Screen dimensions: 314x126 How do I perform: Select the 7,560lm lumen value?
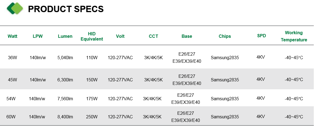click(x=65, y=99)
